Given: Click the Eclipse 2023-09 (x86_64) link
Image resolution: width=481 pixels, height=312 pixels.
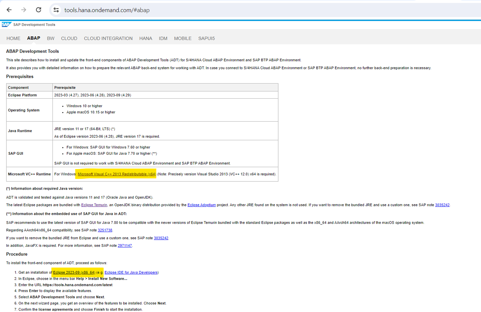Looking at the screenshot, I should click(74, 272).
